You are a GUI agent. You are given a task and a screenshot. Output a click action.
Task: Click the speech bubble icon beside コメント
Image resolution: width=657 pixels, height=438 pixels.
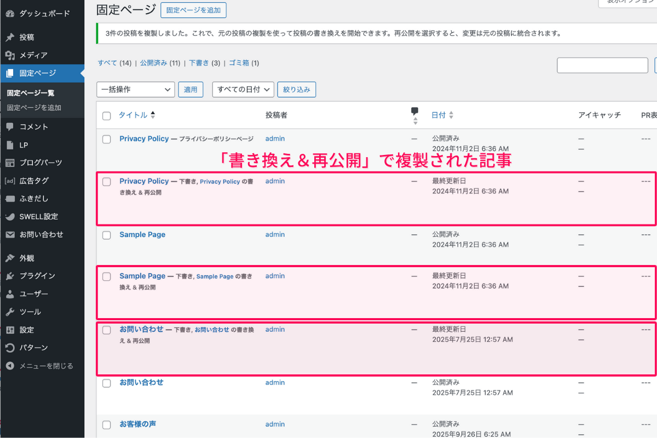tap(10, 126)
